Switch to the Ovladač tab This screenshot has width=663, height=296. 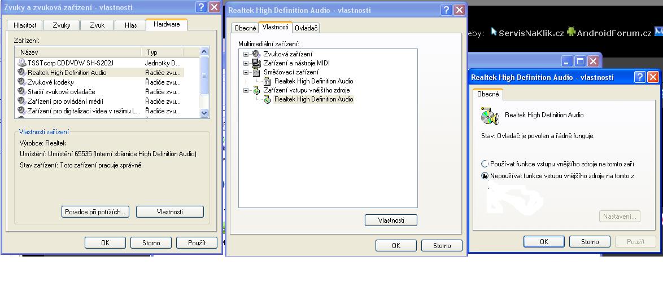point(306,28)
